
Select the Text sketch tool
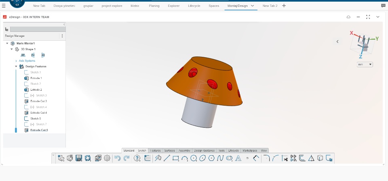238,158
